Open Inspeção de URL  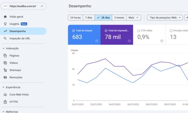pyautogui.click(x=23, y=38)
